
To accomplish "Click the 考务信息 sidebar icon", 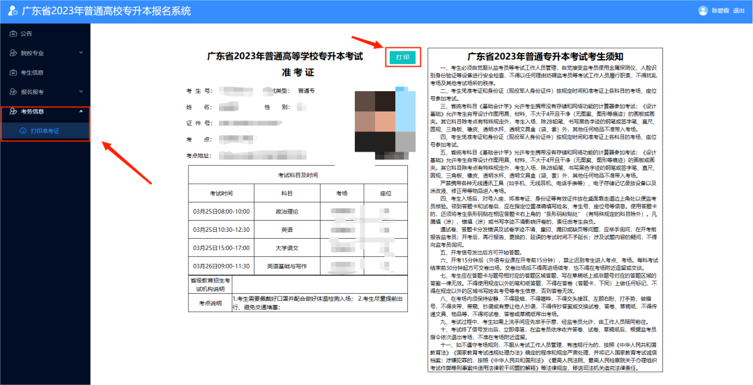I will [x=13, y=111].
